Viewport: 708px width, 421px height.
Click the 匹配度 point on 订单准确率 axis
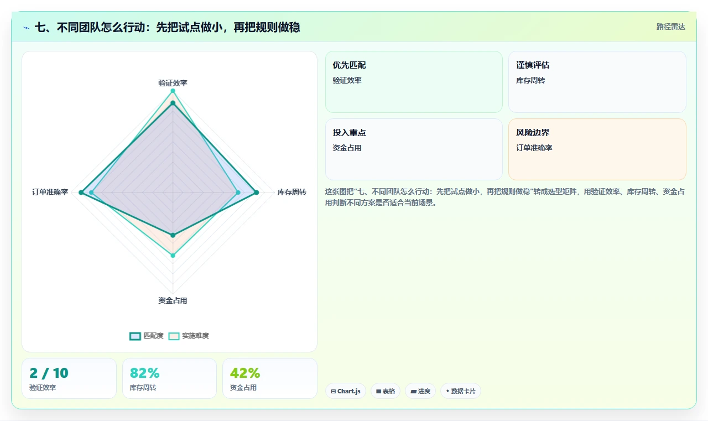(x=81, y=193)
